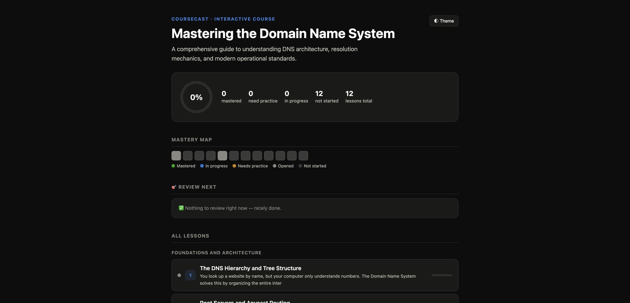The height and width of the screenshot is (303, 630).
Task: Select the eleventh mastery map square
Action: click(x=292, y=156)
